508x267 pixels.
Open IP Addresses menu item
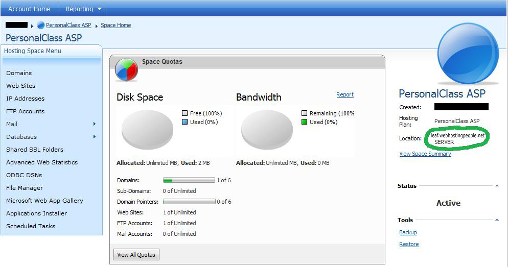tap(25, 99)
